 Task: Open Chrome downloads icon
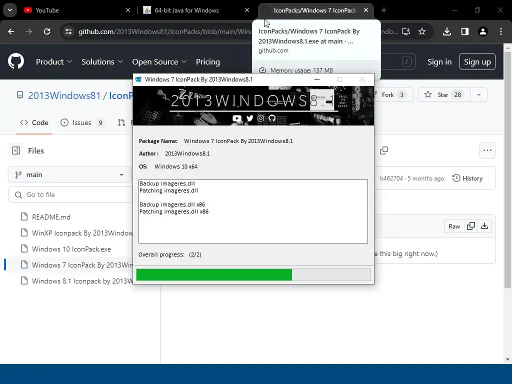[x=447, y=31]
